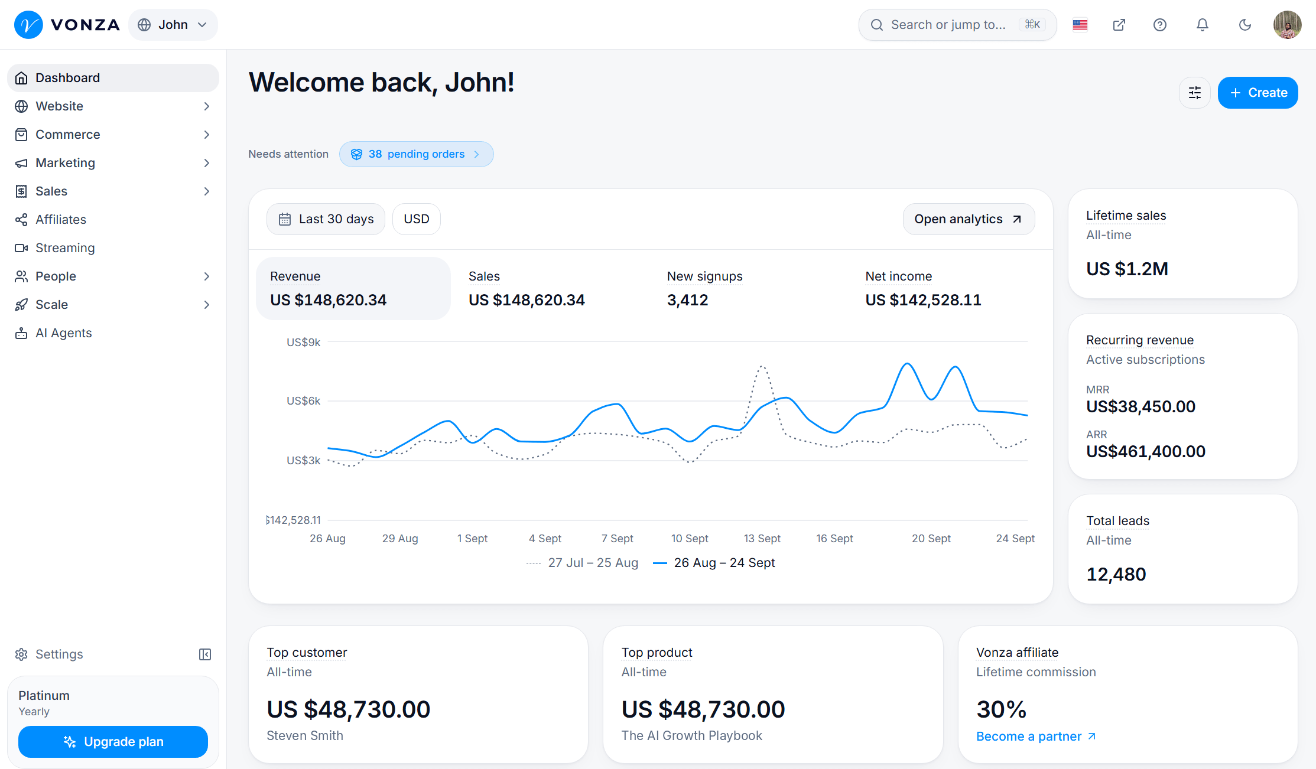Open the USD currency dropdown

(x=417, y=219)
